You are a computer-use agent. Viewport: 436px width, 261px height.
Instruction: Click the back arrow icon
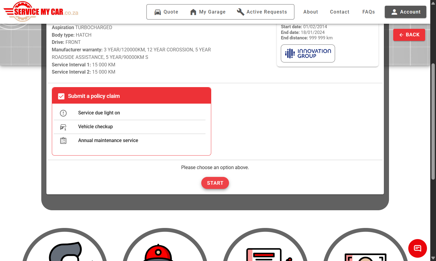click(x=401, y=35)
